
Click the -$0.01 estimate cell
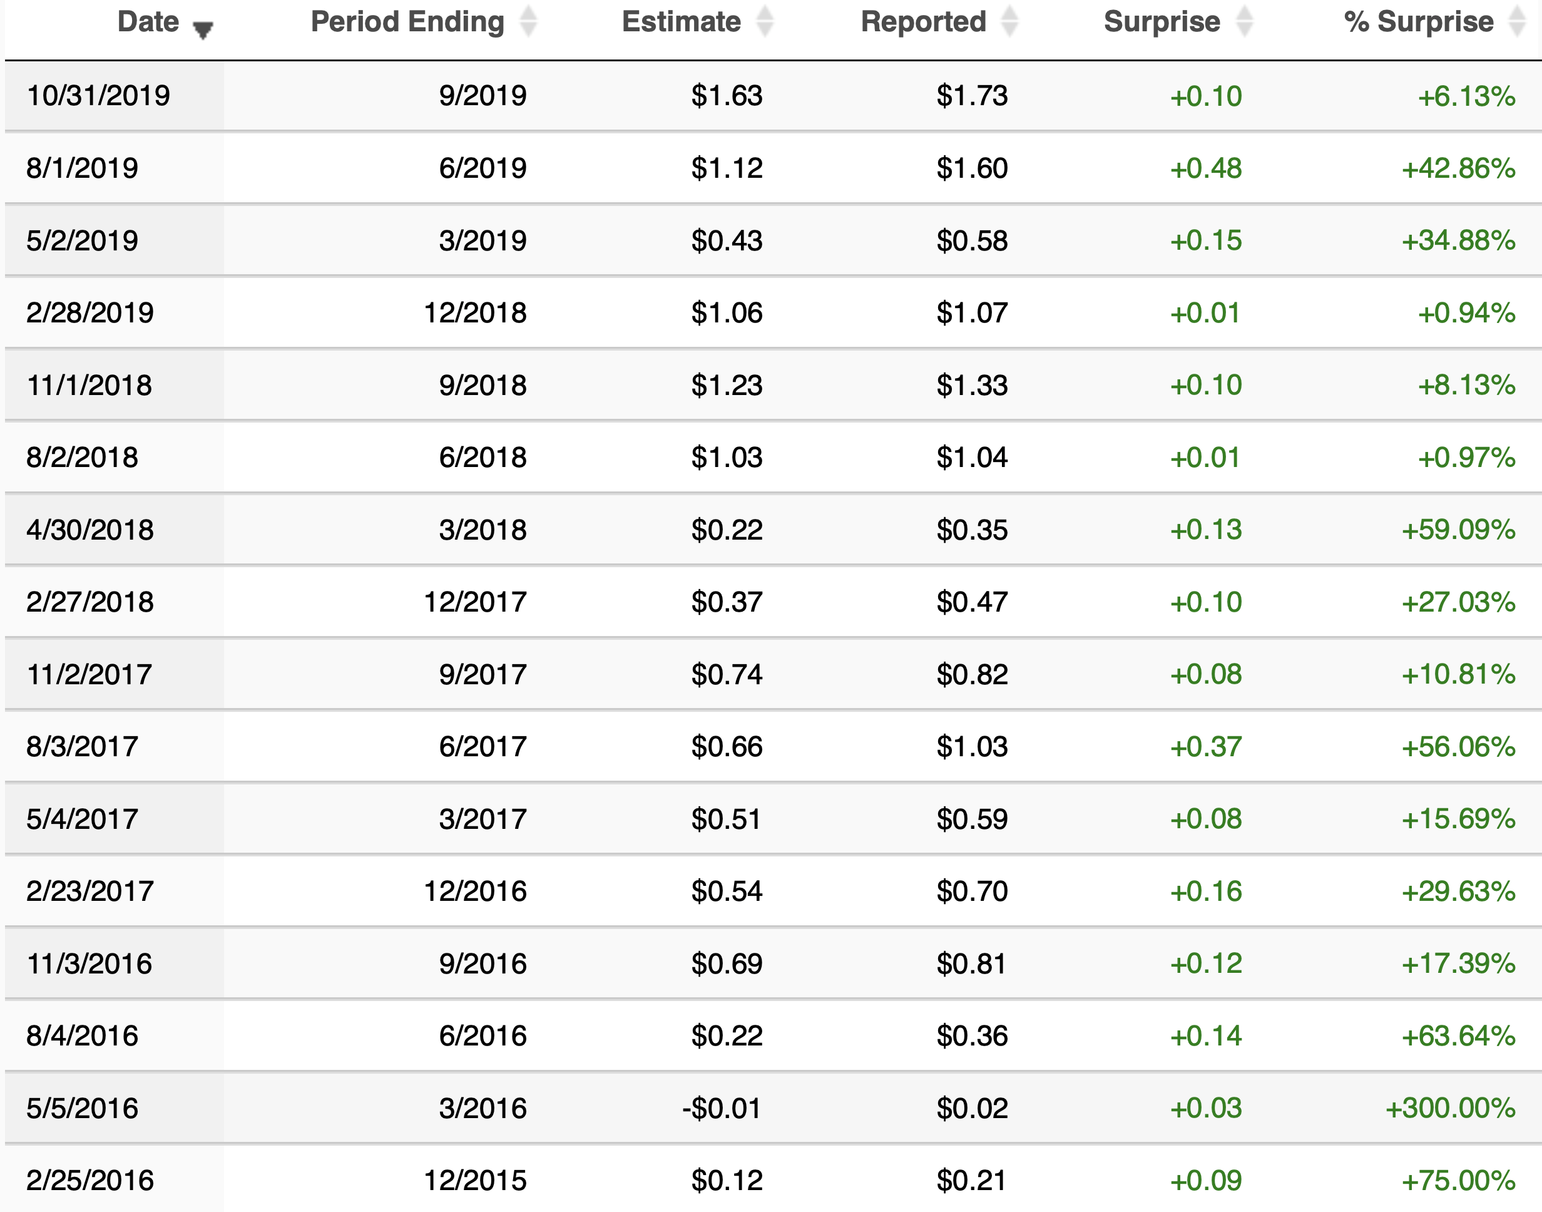point(722,1109)
